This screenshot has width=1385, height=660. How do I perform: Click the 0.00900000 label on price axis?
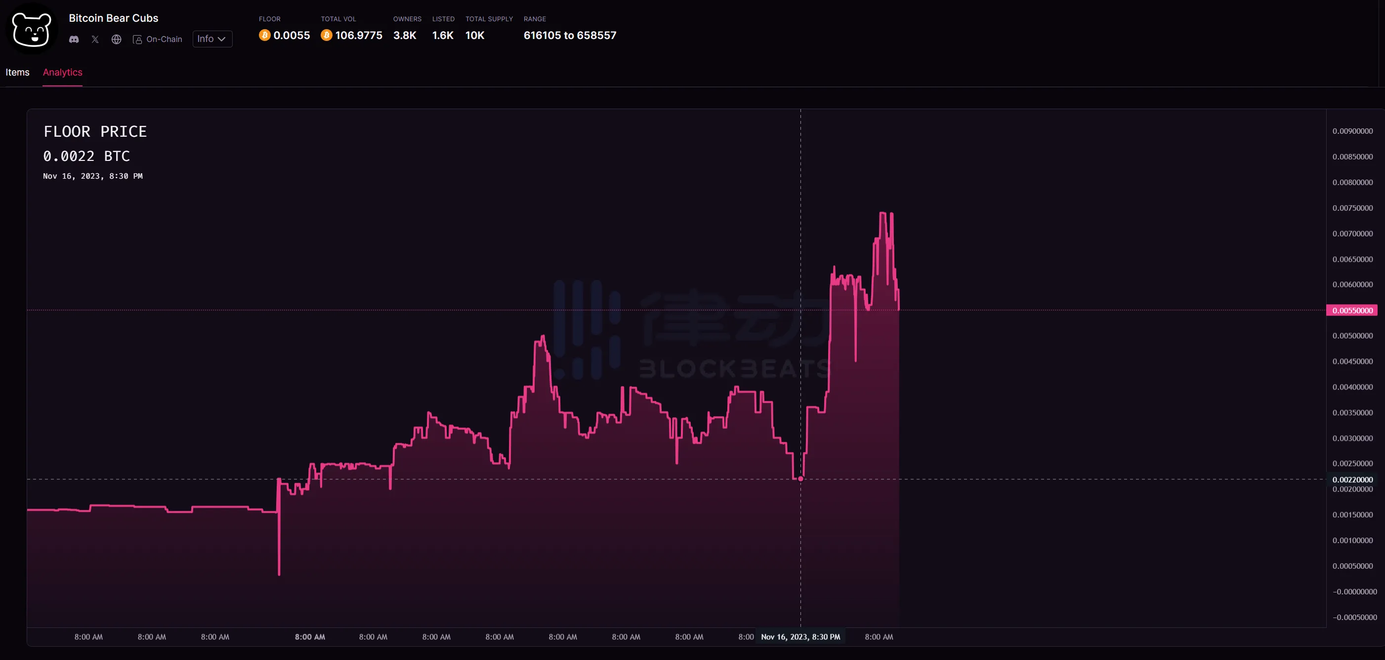pyautogui.click(x=1352, y=131)
